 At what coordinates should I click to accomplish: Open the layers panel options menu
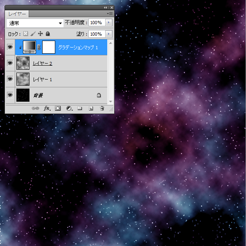coord(110,14)
